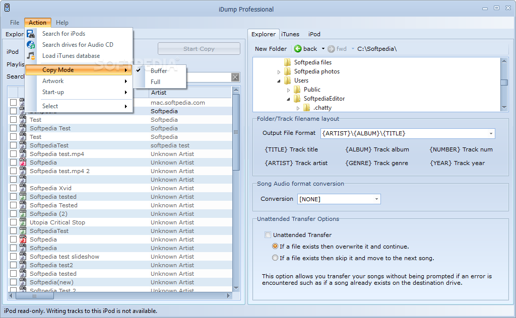Click the Load iTunes database music note icon
The image size is (516, 318).
click(x=31, y=56)
